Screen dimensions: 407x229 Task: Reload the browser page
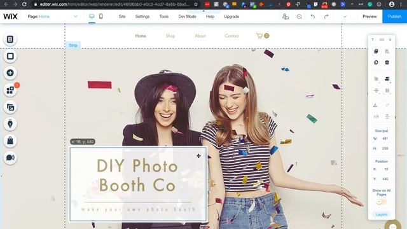click(x=24, y=4)
